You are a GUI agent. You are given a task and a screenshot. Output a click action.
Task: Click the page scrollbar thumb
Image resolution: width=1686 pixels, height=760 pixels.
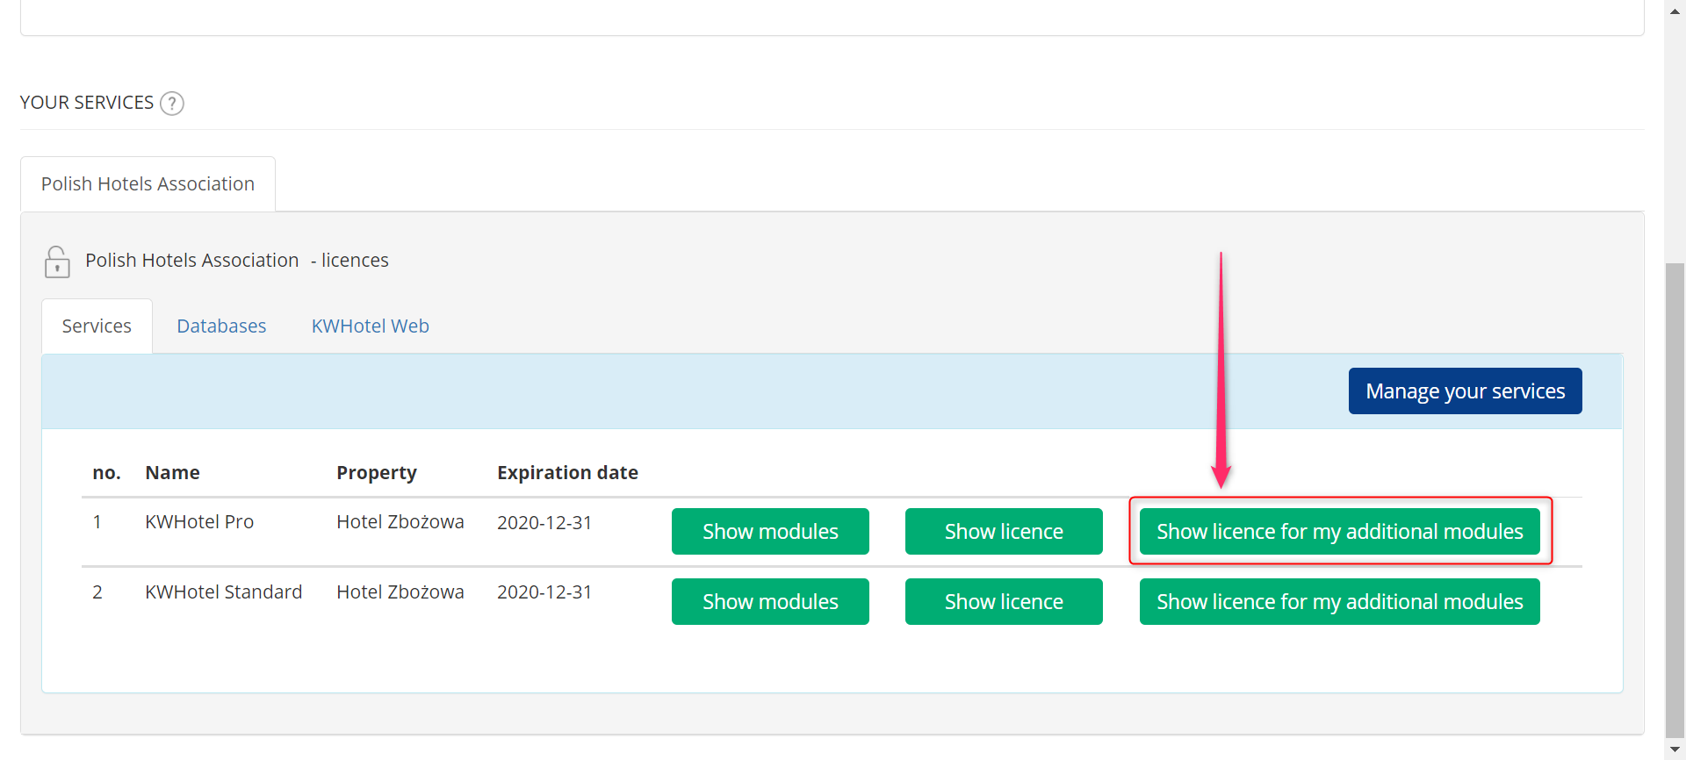coord(1675,500)
